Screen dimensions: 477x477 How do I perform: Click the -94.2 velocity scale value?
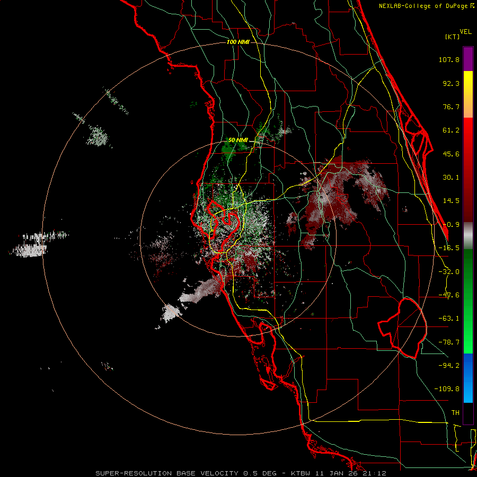click(449, 365)
